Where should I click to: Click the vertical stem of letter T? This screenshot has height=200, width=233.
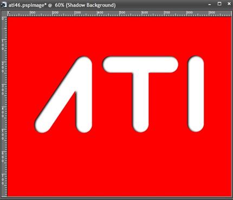click(140, 102)
